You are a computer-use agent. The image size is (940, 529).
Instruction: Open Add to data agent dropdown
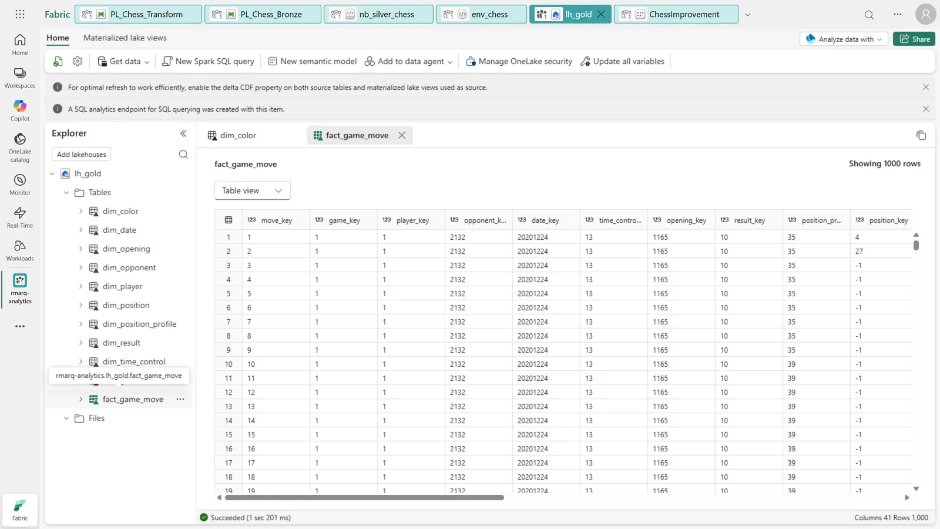pyautogui.click(x=409, y=61)
